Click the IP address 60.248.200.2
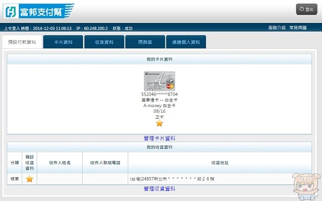This screenshot has width=322, height=201. click(95, 28)
